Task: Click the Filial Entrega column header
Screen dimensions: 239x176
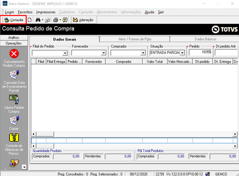Action: coord(56,61)
